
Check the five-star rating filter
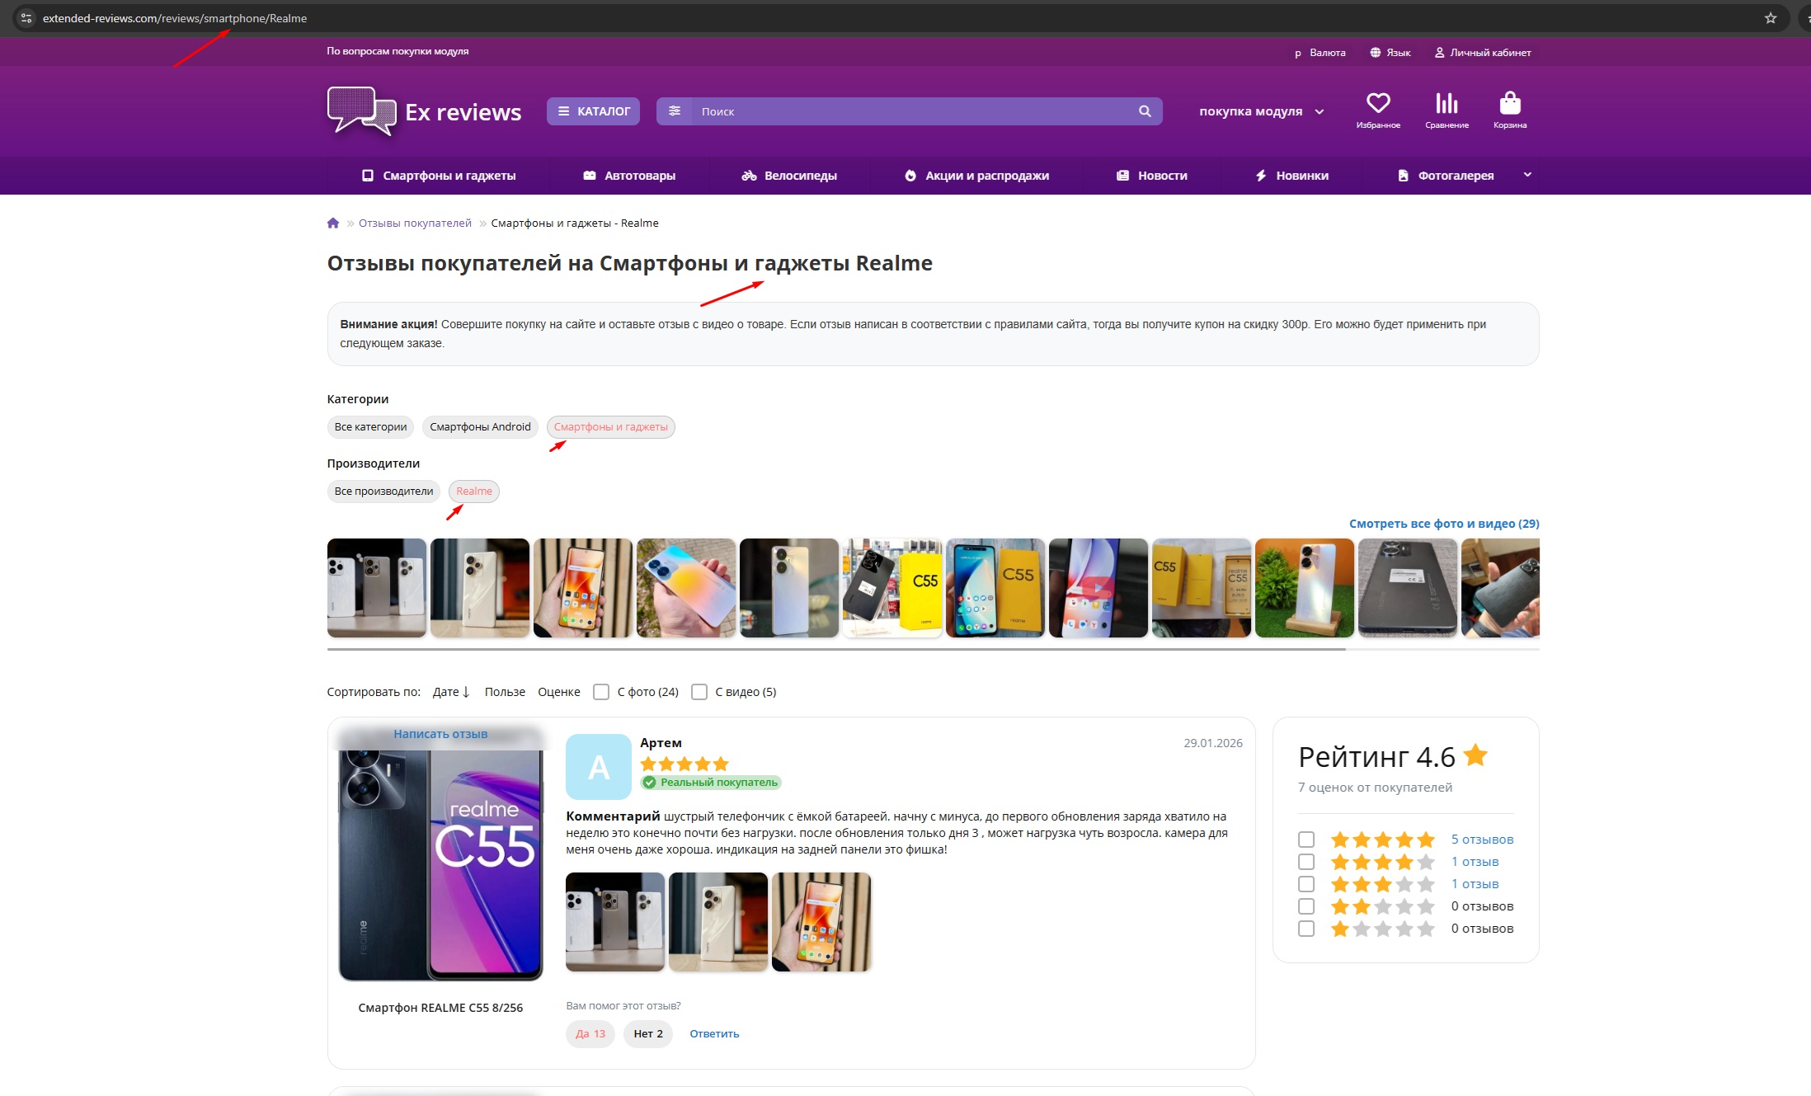tap(1306, 840)
